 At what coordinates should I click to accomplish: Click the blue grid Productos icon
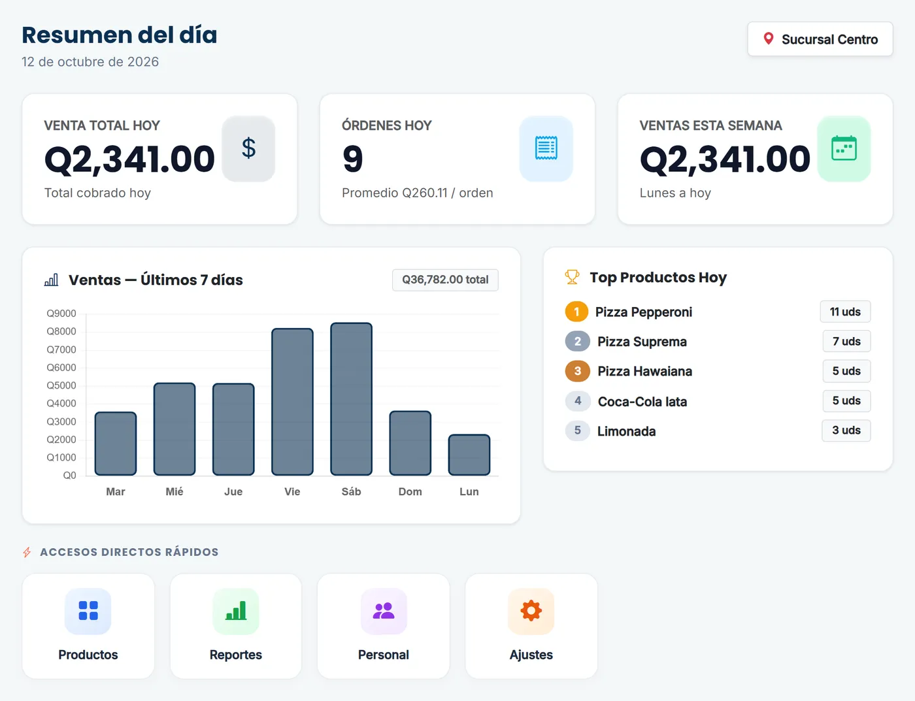(x=88, y=611)
